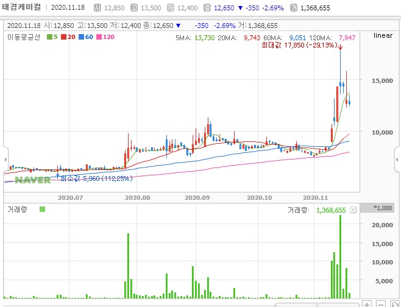Screen dimensions: 401x307
Task: Click the 2020.11 date axis label
Action: (x=315, y=197)
